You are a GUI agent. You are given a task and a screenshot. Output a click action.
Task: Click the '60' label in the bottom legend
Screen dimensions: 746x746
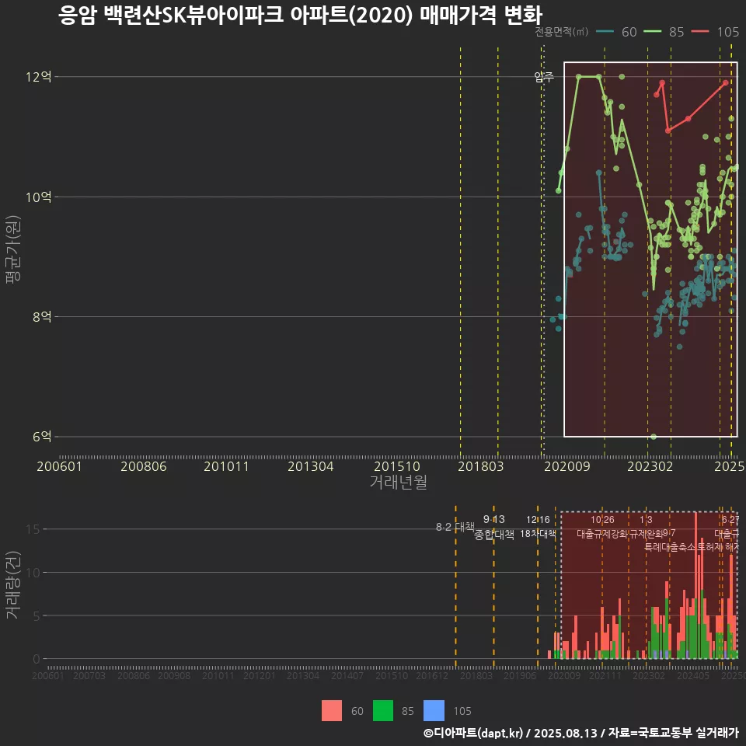357,711
